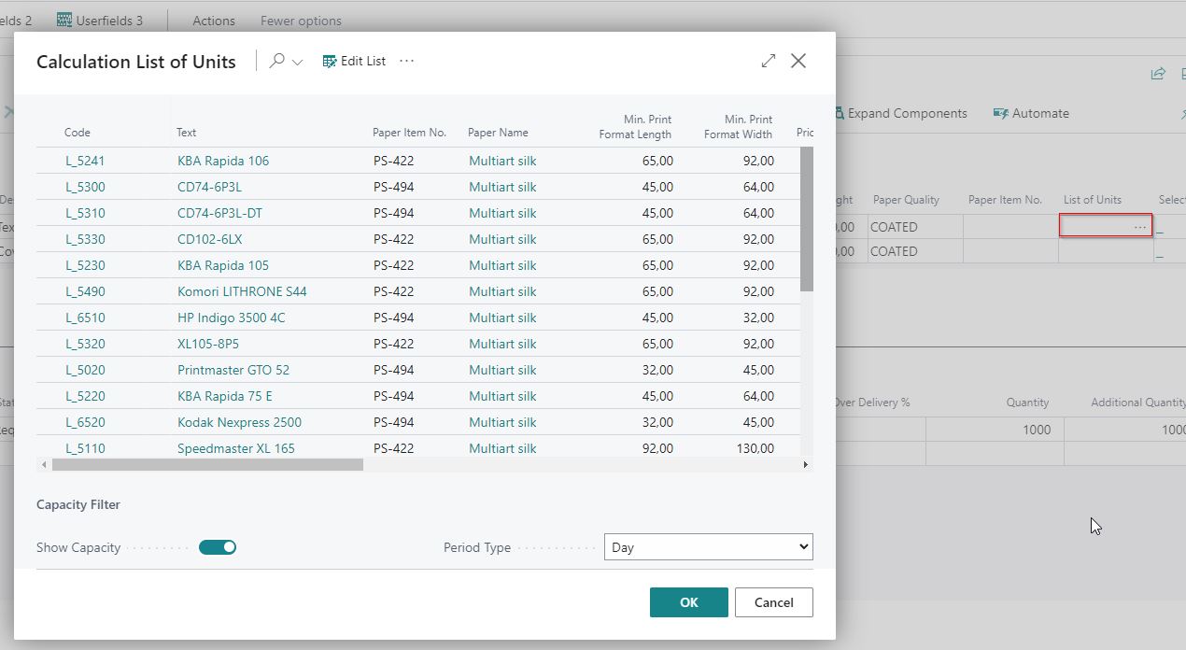The width and height of the screenshot is (1186, 650).
Task: Click the vertical scrollbar in the list
Action: (807, 219)
